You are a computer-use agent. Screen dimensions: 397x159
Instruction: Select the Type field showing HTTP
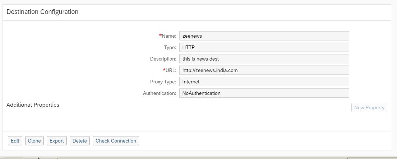[264, 47]
